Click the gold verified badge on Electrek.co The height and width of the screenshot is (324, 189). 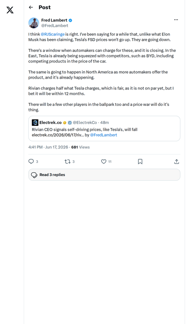coord(65,123)
